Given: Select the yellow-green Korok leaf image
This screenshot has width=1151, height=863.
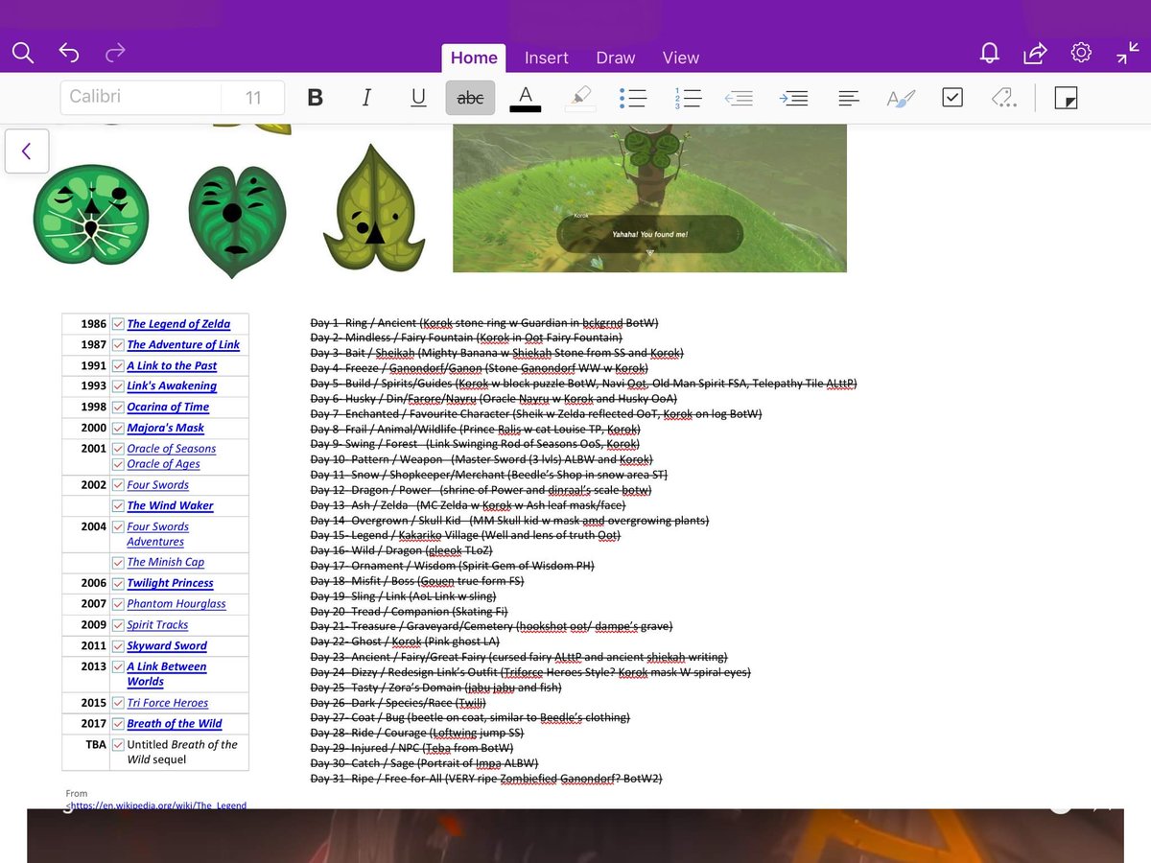Looking at the screenshot, I should (374, 208).
